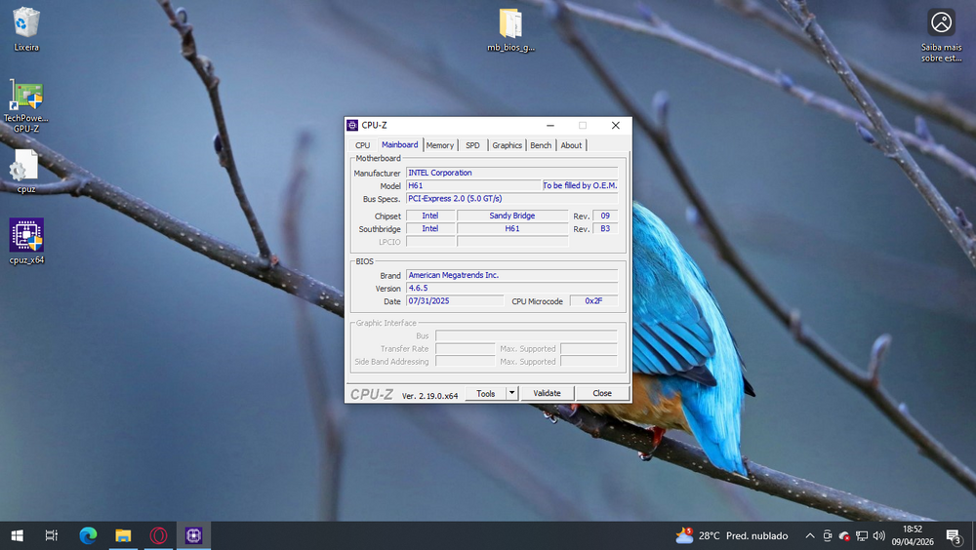
Task: Open the notification center icon
Action: pyautogui.click(x=954, y=535)
